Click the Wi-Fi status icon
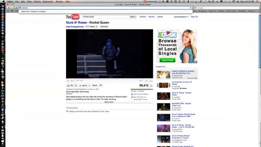The image size is (261, 147). 234,1
